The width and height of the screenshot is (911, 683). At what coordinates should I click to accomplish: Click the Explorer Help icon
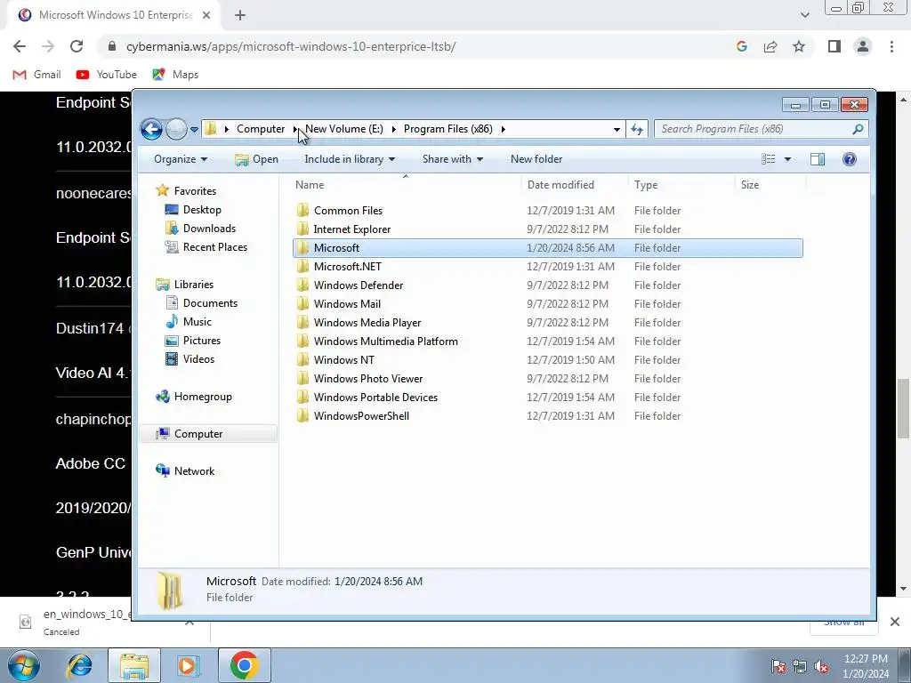click(850, 159)
